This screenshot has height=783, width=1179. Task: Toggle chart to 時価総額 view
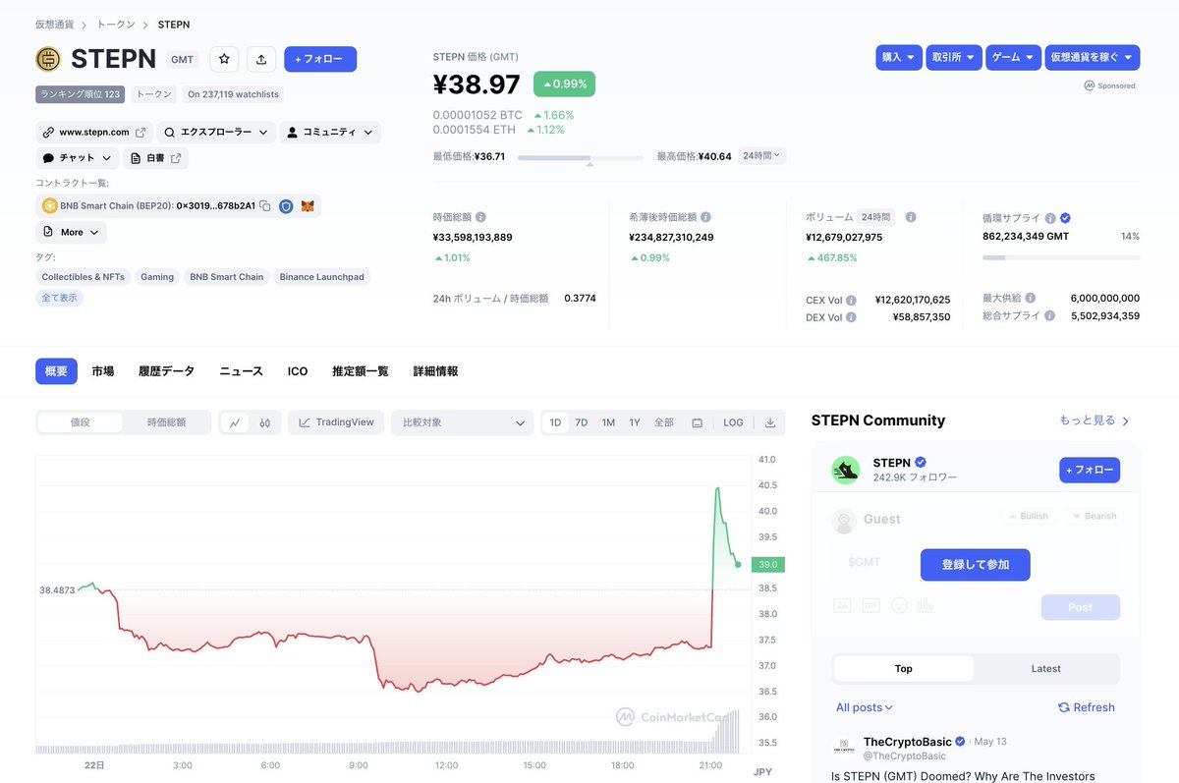point(166,422)
